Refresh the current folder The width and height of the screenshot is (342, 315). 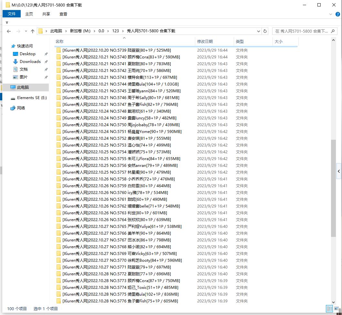[x=265, y=31]
